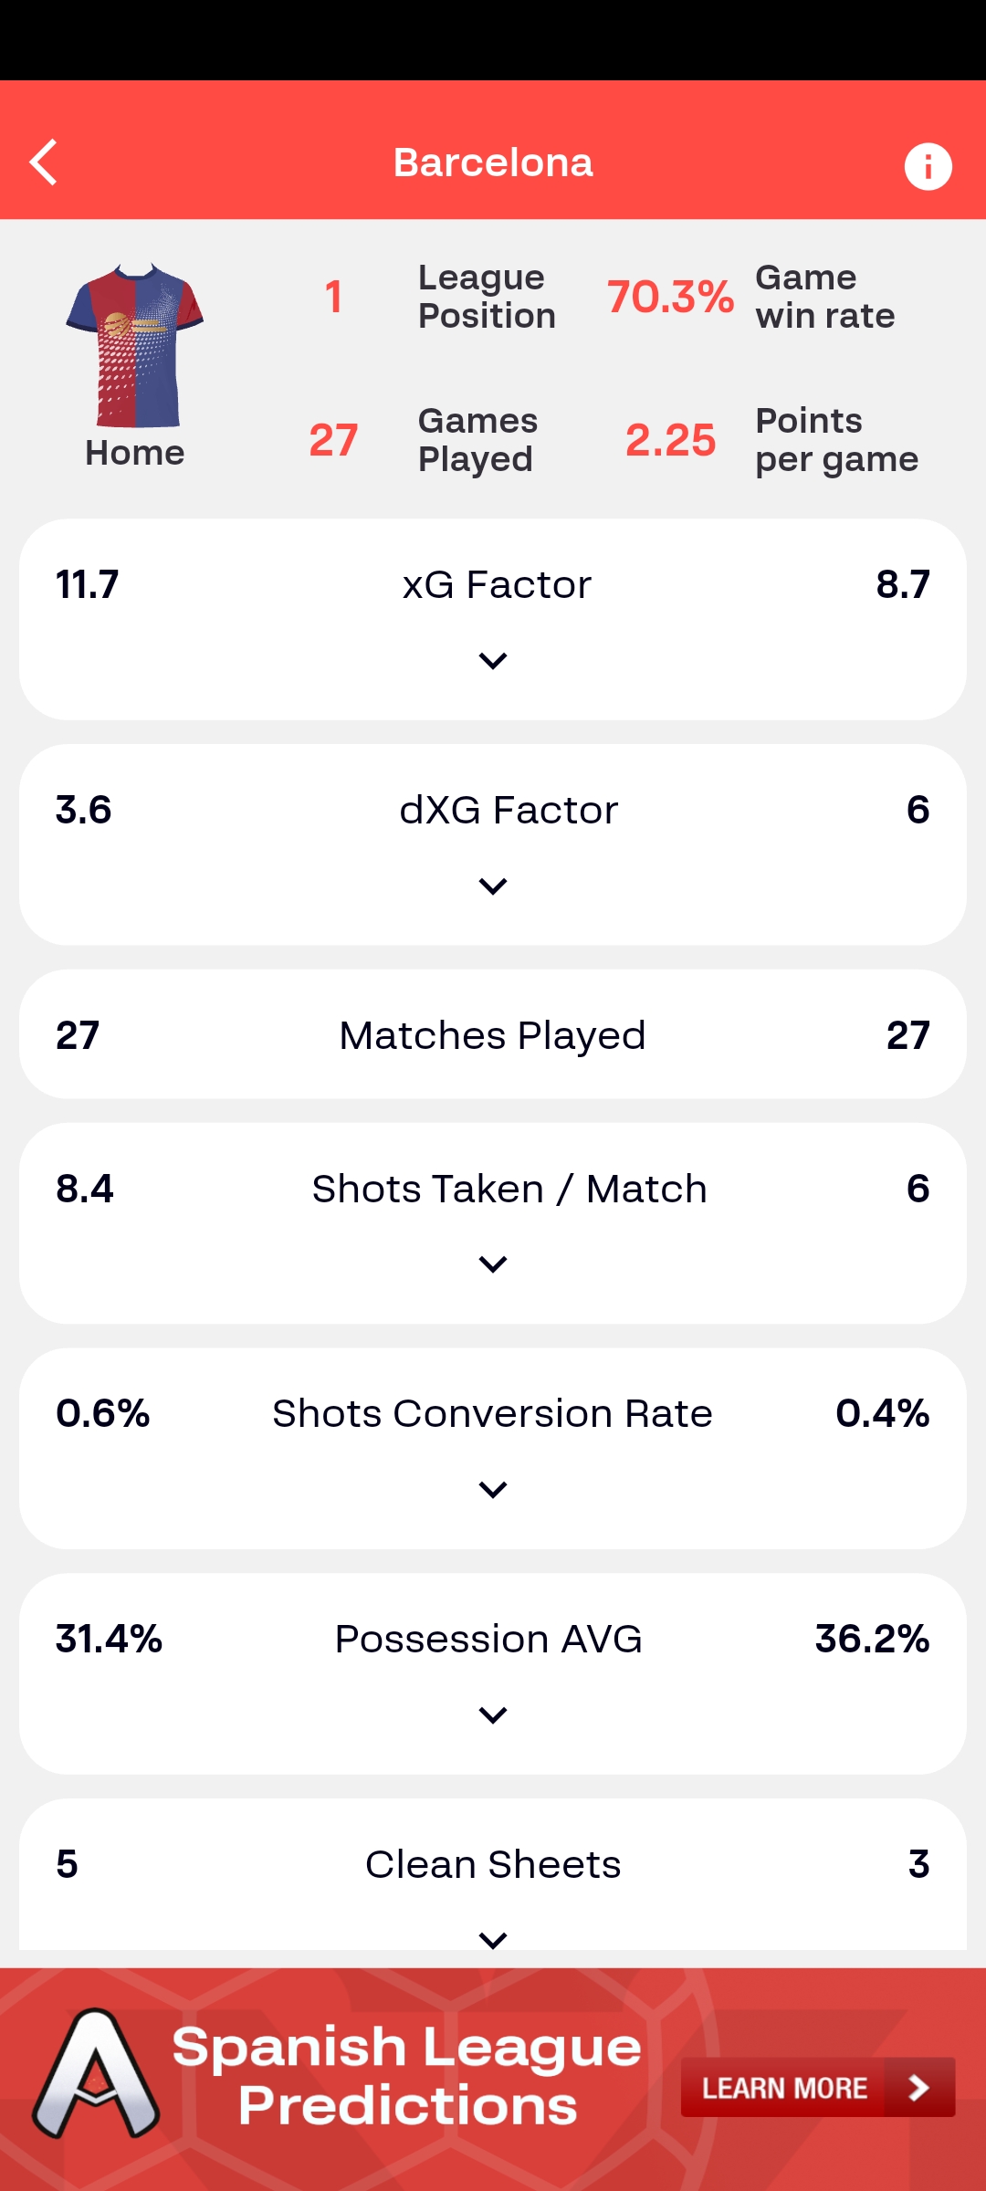This screenshot has height=2191, width=986.
Task: Click the A logo in the ad banner
Action: 96,2076
